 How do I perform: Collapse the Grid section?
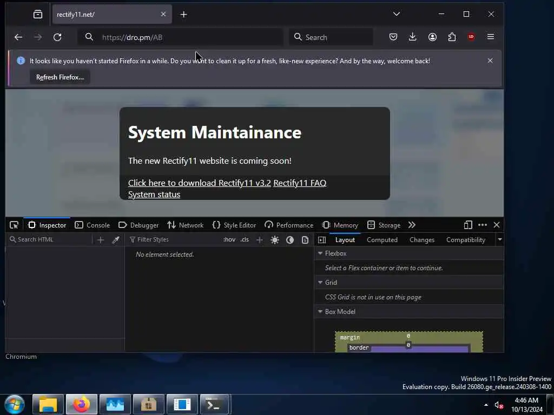[x=320, y=282]
